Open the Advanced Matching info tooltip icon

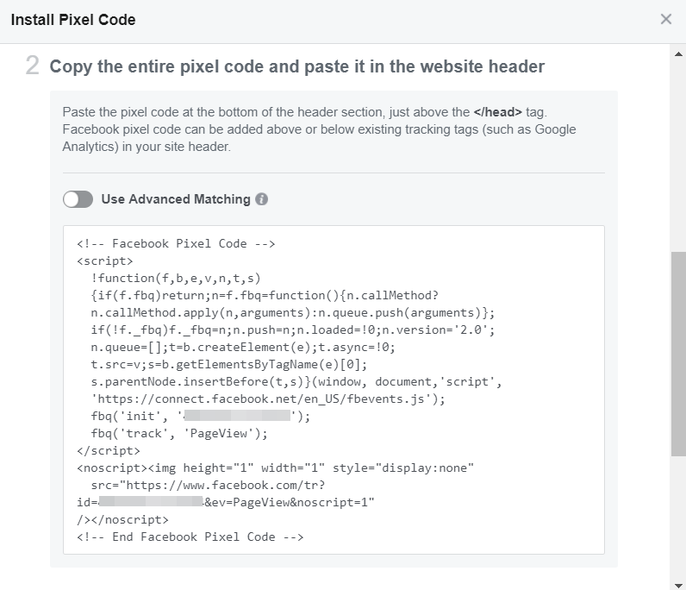(262, 199)
